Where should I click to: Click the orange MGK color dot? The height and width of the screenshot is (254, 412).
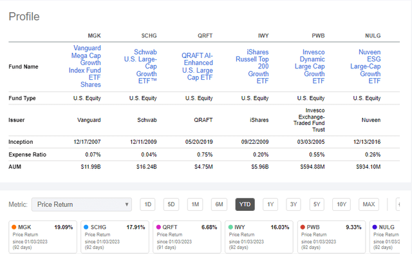point(14,227)
